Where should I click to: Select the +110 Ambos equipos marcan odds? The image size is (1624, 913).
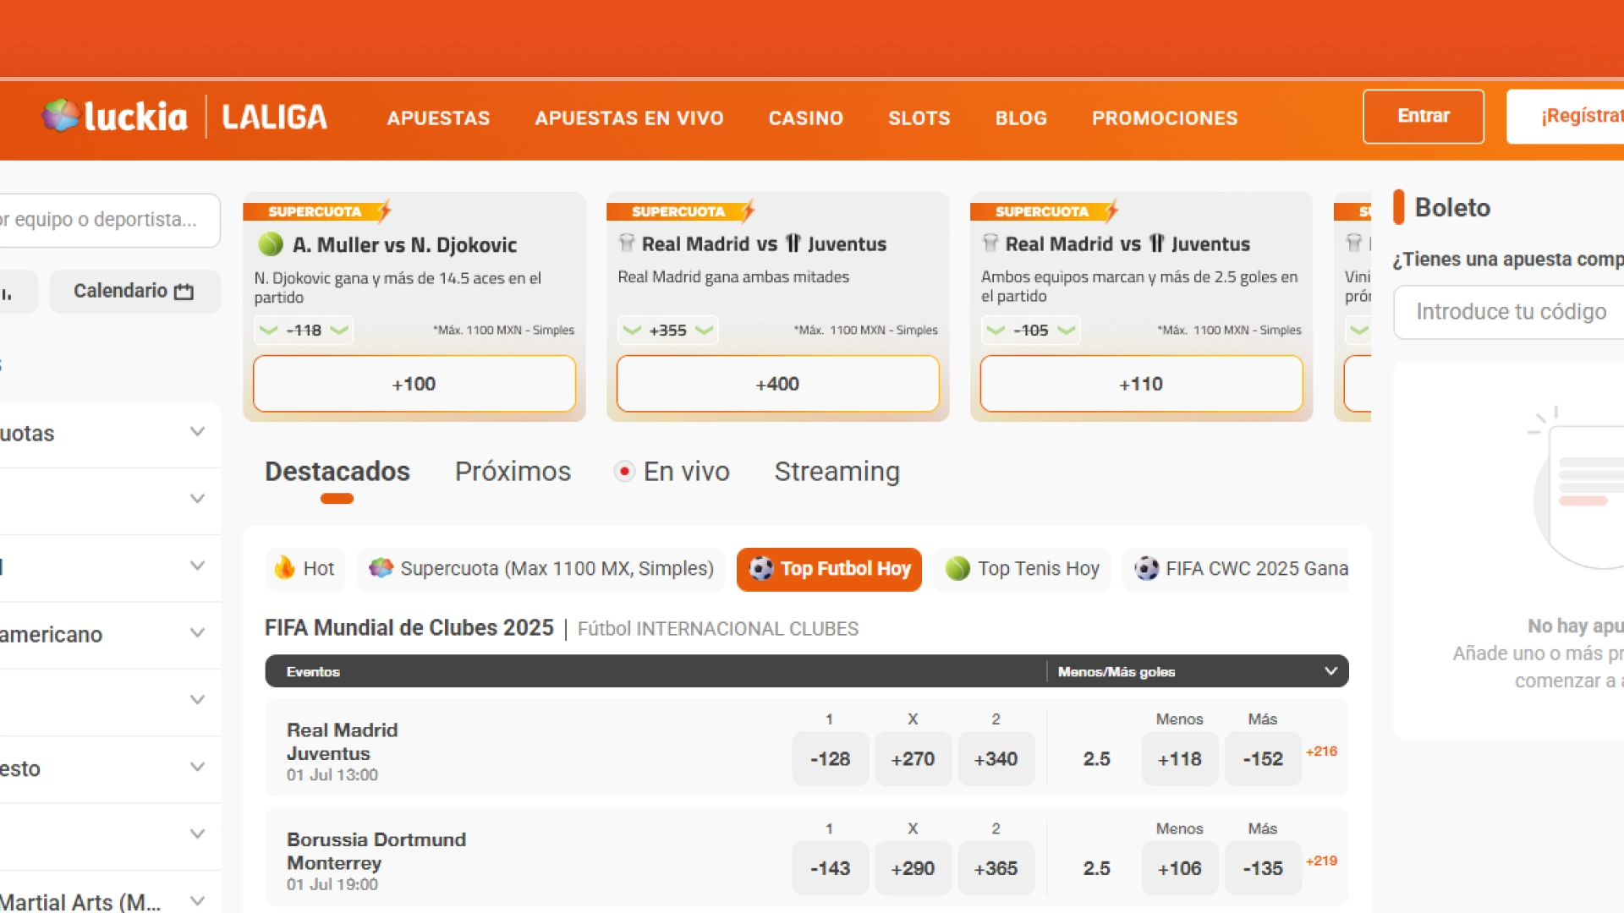(1142, 384)
